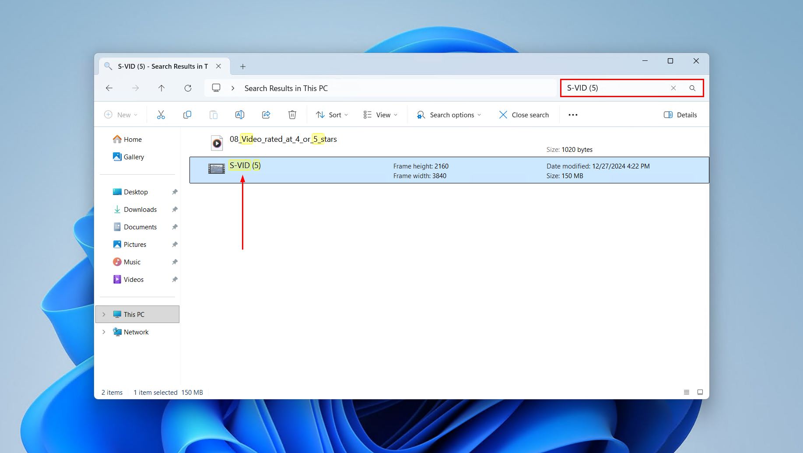
Task: Click the pin icon beside Music
Action: [175, 262]
